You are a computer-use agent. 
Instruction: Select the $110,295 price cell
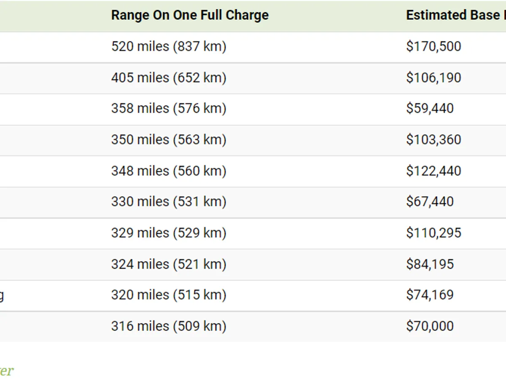(433, 233)
